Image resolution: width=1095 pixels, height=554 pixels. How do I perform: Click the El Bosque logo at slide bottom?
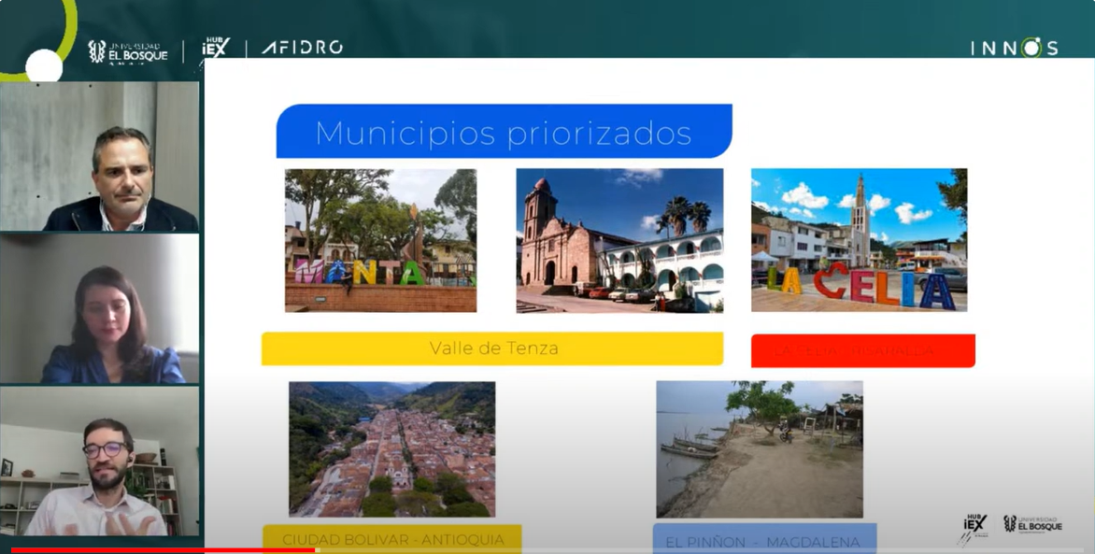1032,524
